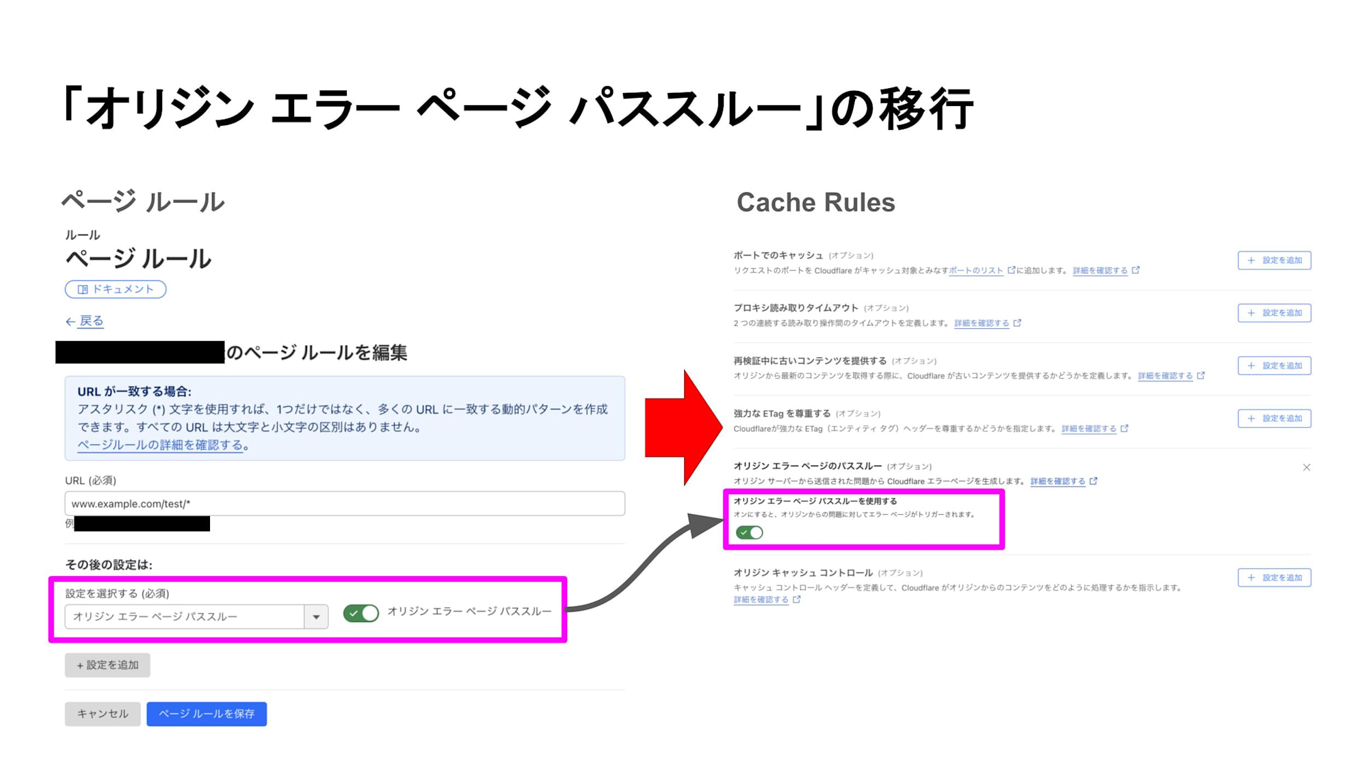Click the キャンセル button
This screenshot has height=769, width=1368.
103,714
